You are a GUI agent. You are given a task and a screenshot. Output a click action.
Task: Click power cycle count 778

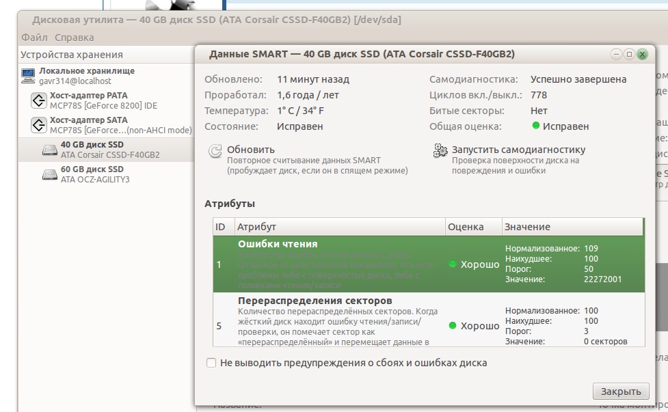coord(539,95)
